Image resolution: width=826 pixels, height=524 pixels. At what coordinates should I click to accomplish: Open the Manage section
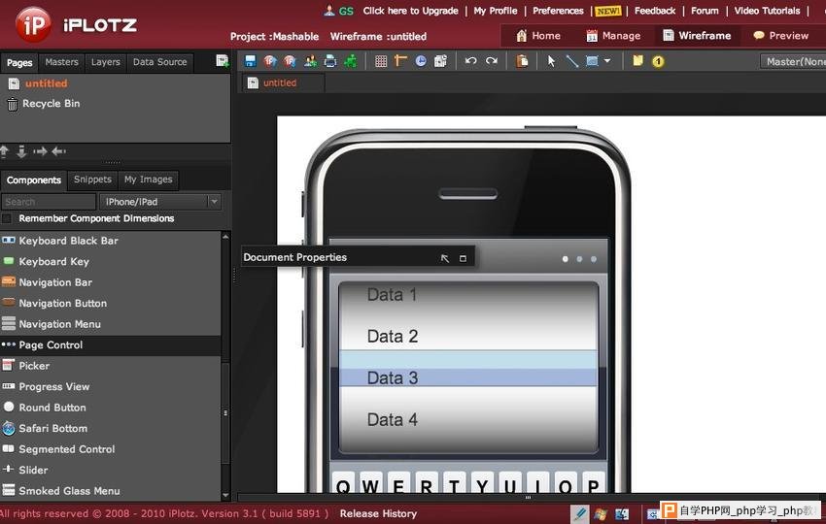click(x=614, y=36)
